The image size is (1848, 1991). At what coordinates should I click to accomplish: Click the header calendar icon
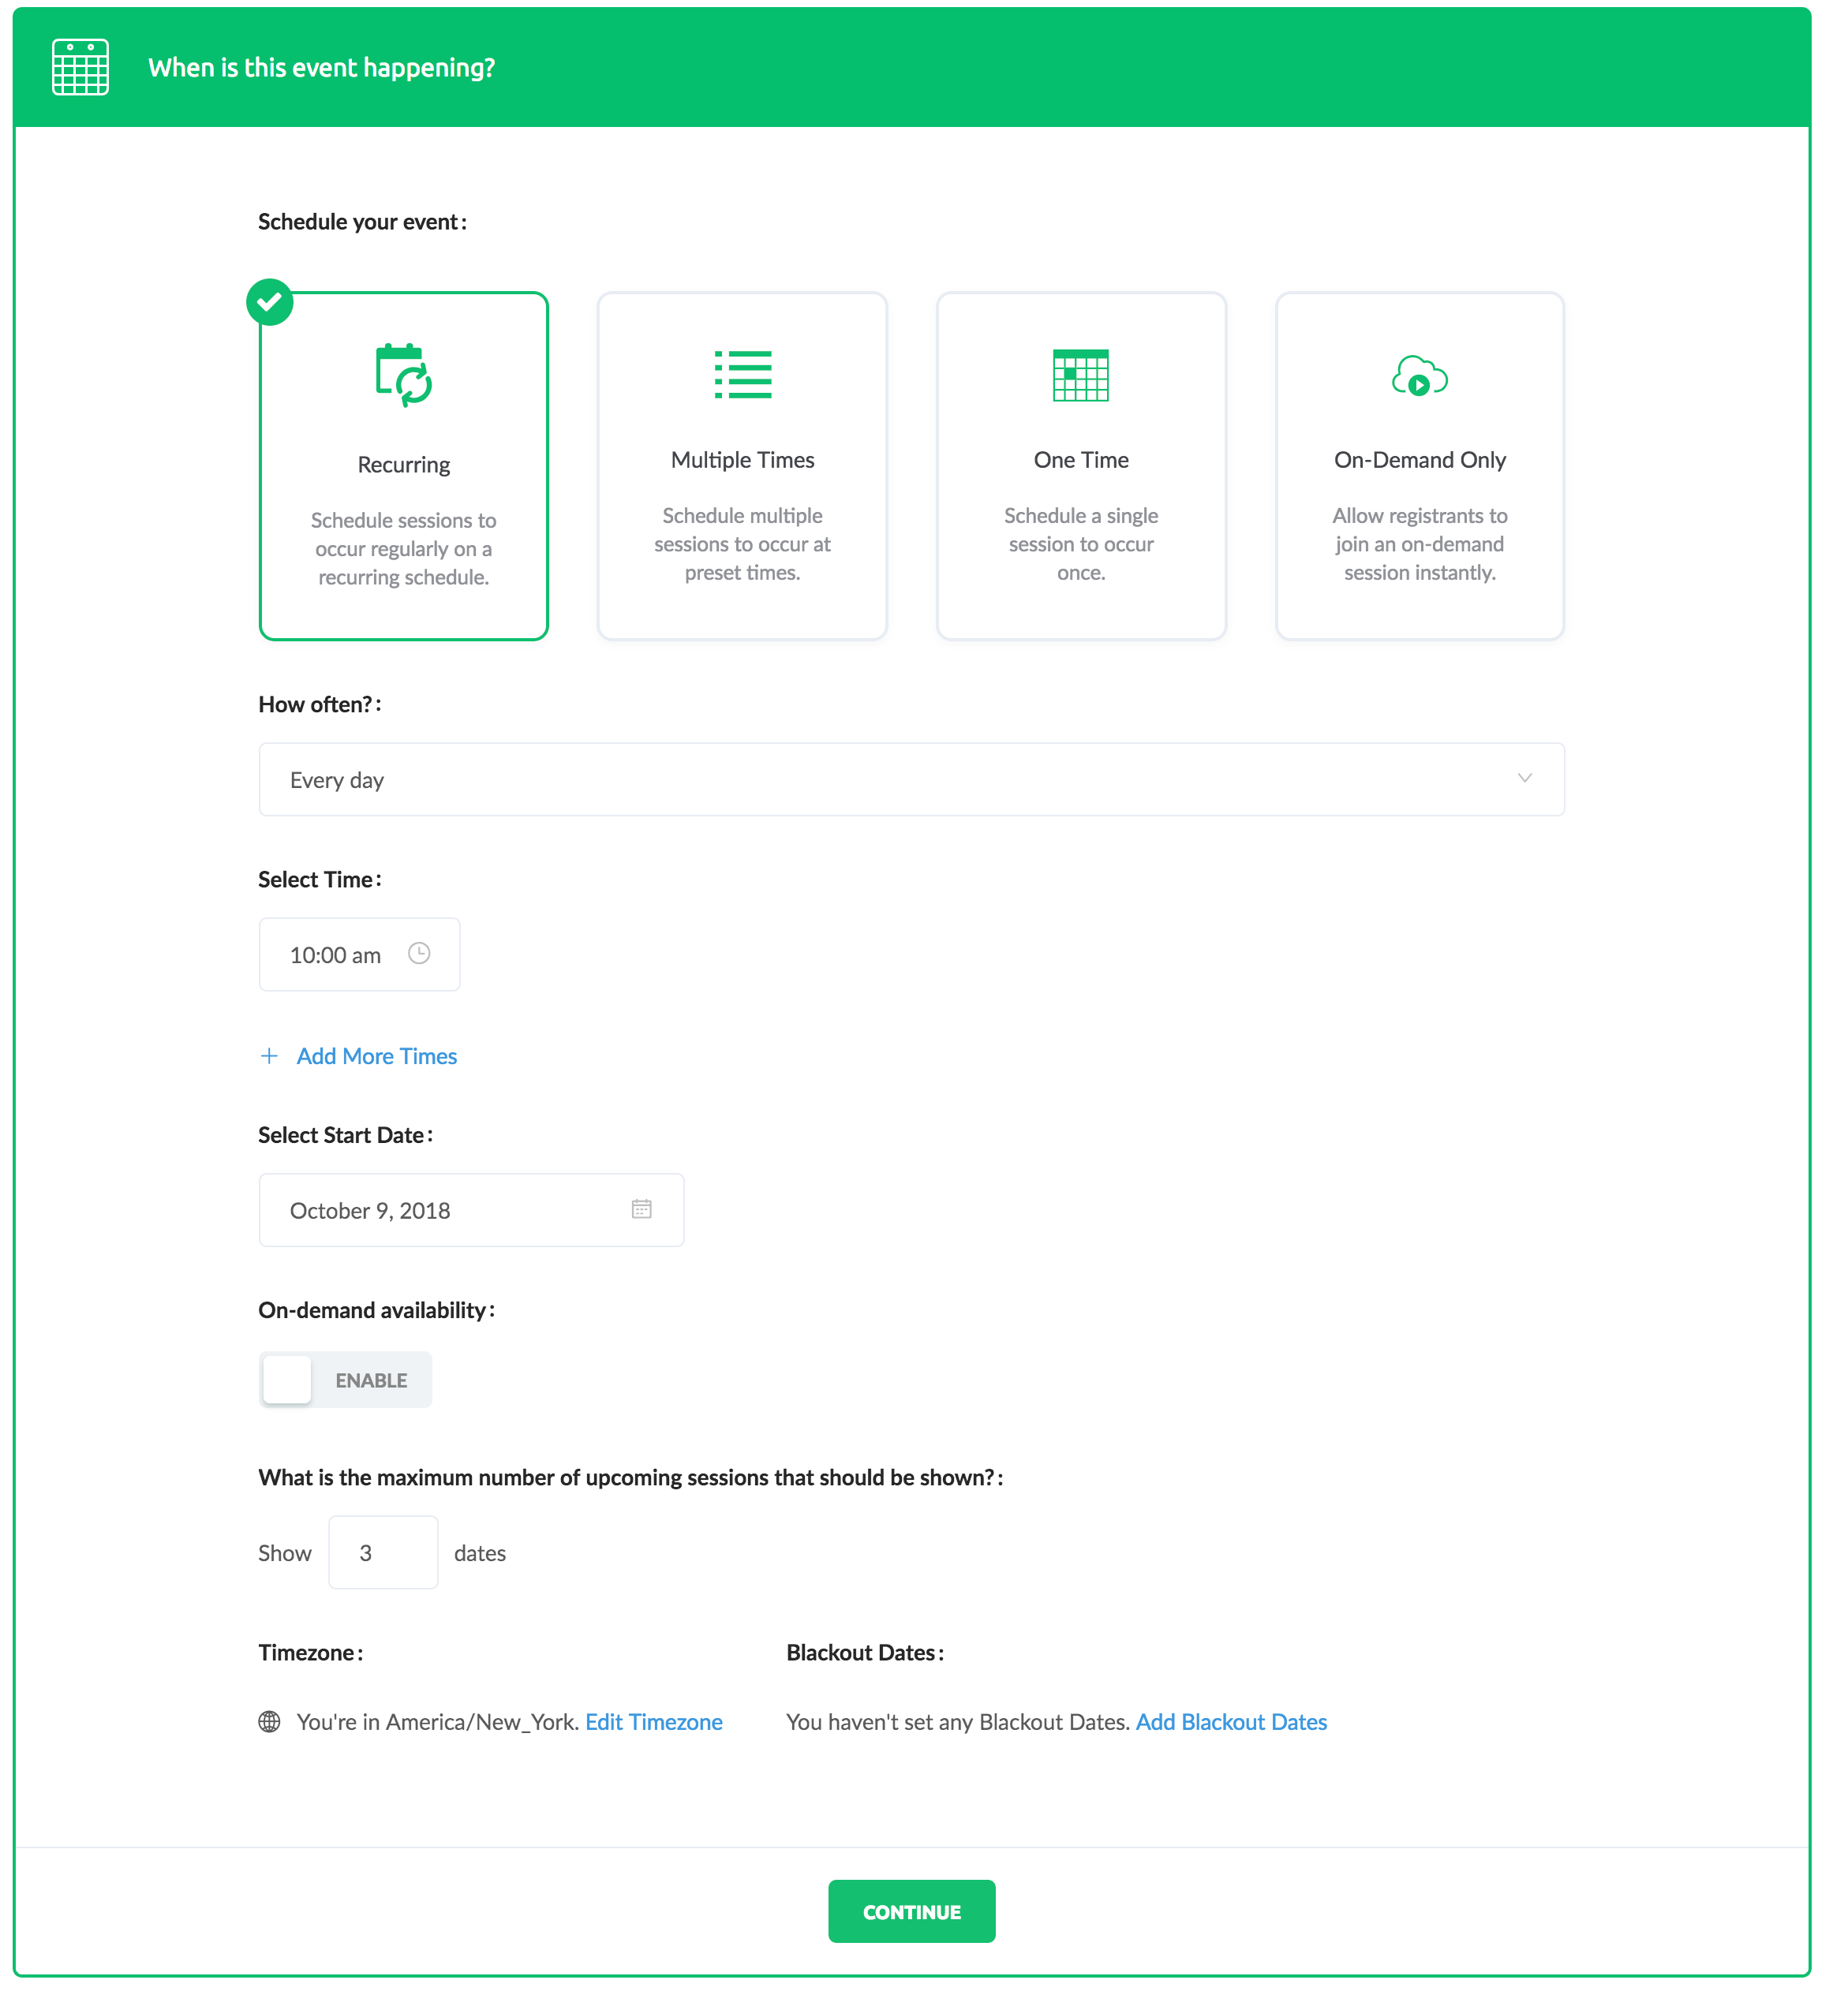point(81,68)
